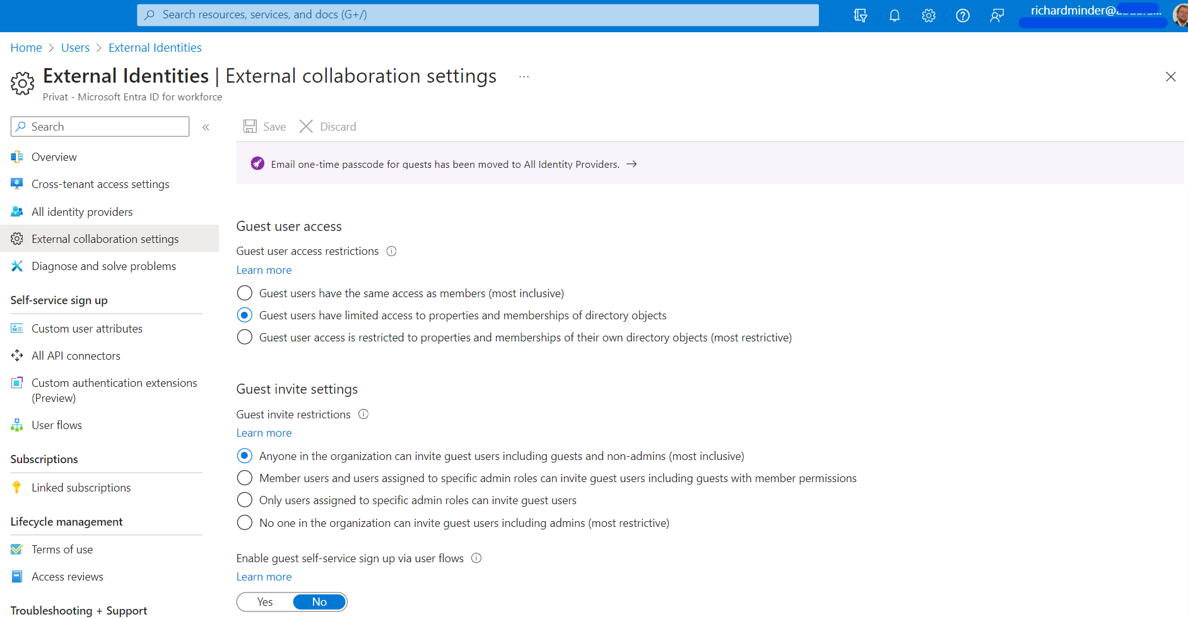Click the Discard button
The height and width of the screenshot is (619, 1188).
coord(328,127)
